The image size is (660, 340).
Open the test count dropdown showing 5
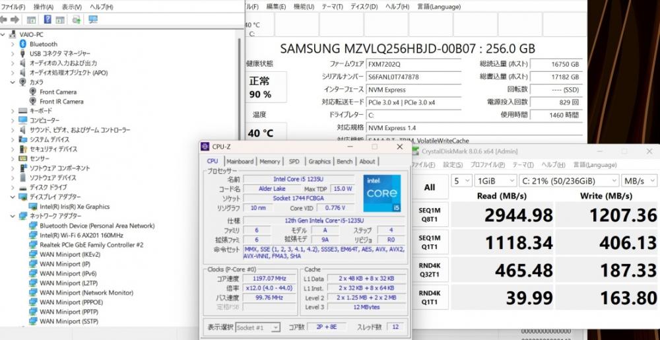point(461,180)
